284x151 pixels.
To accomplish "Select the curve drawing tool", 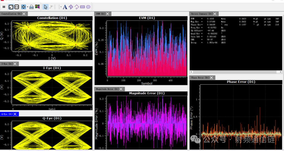I will [x=51, y=7].
